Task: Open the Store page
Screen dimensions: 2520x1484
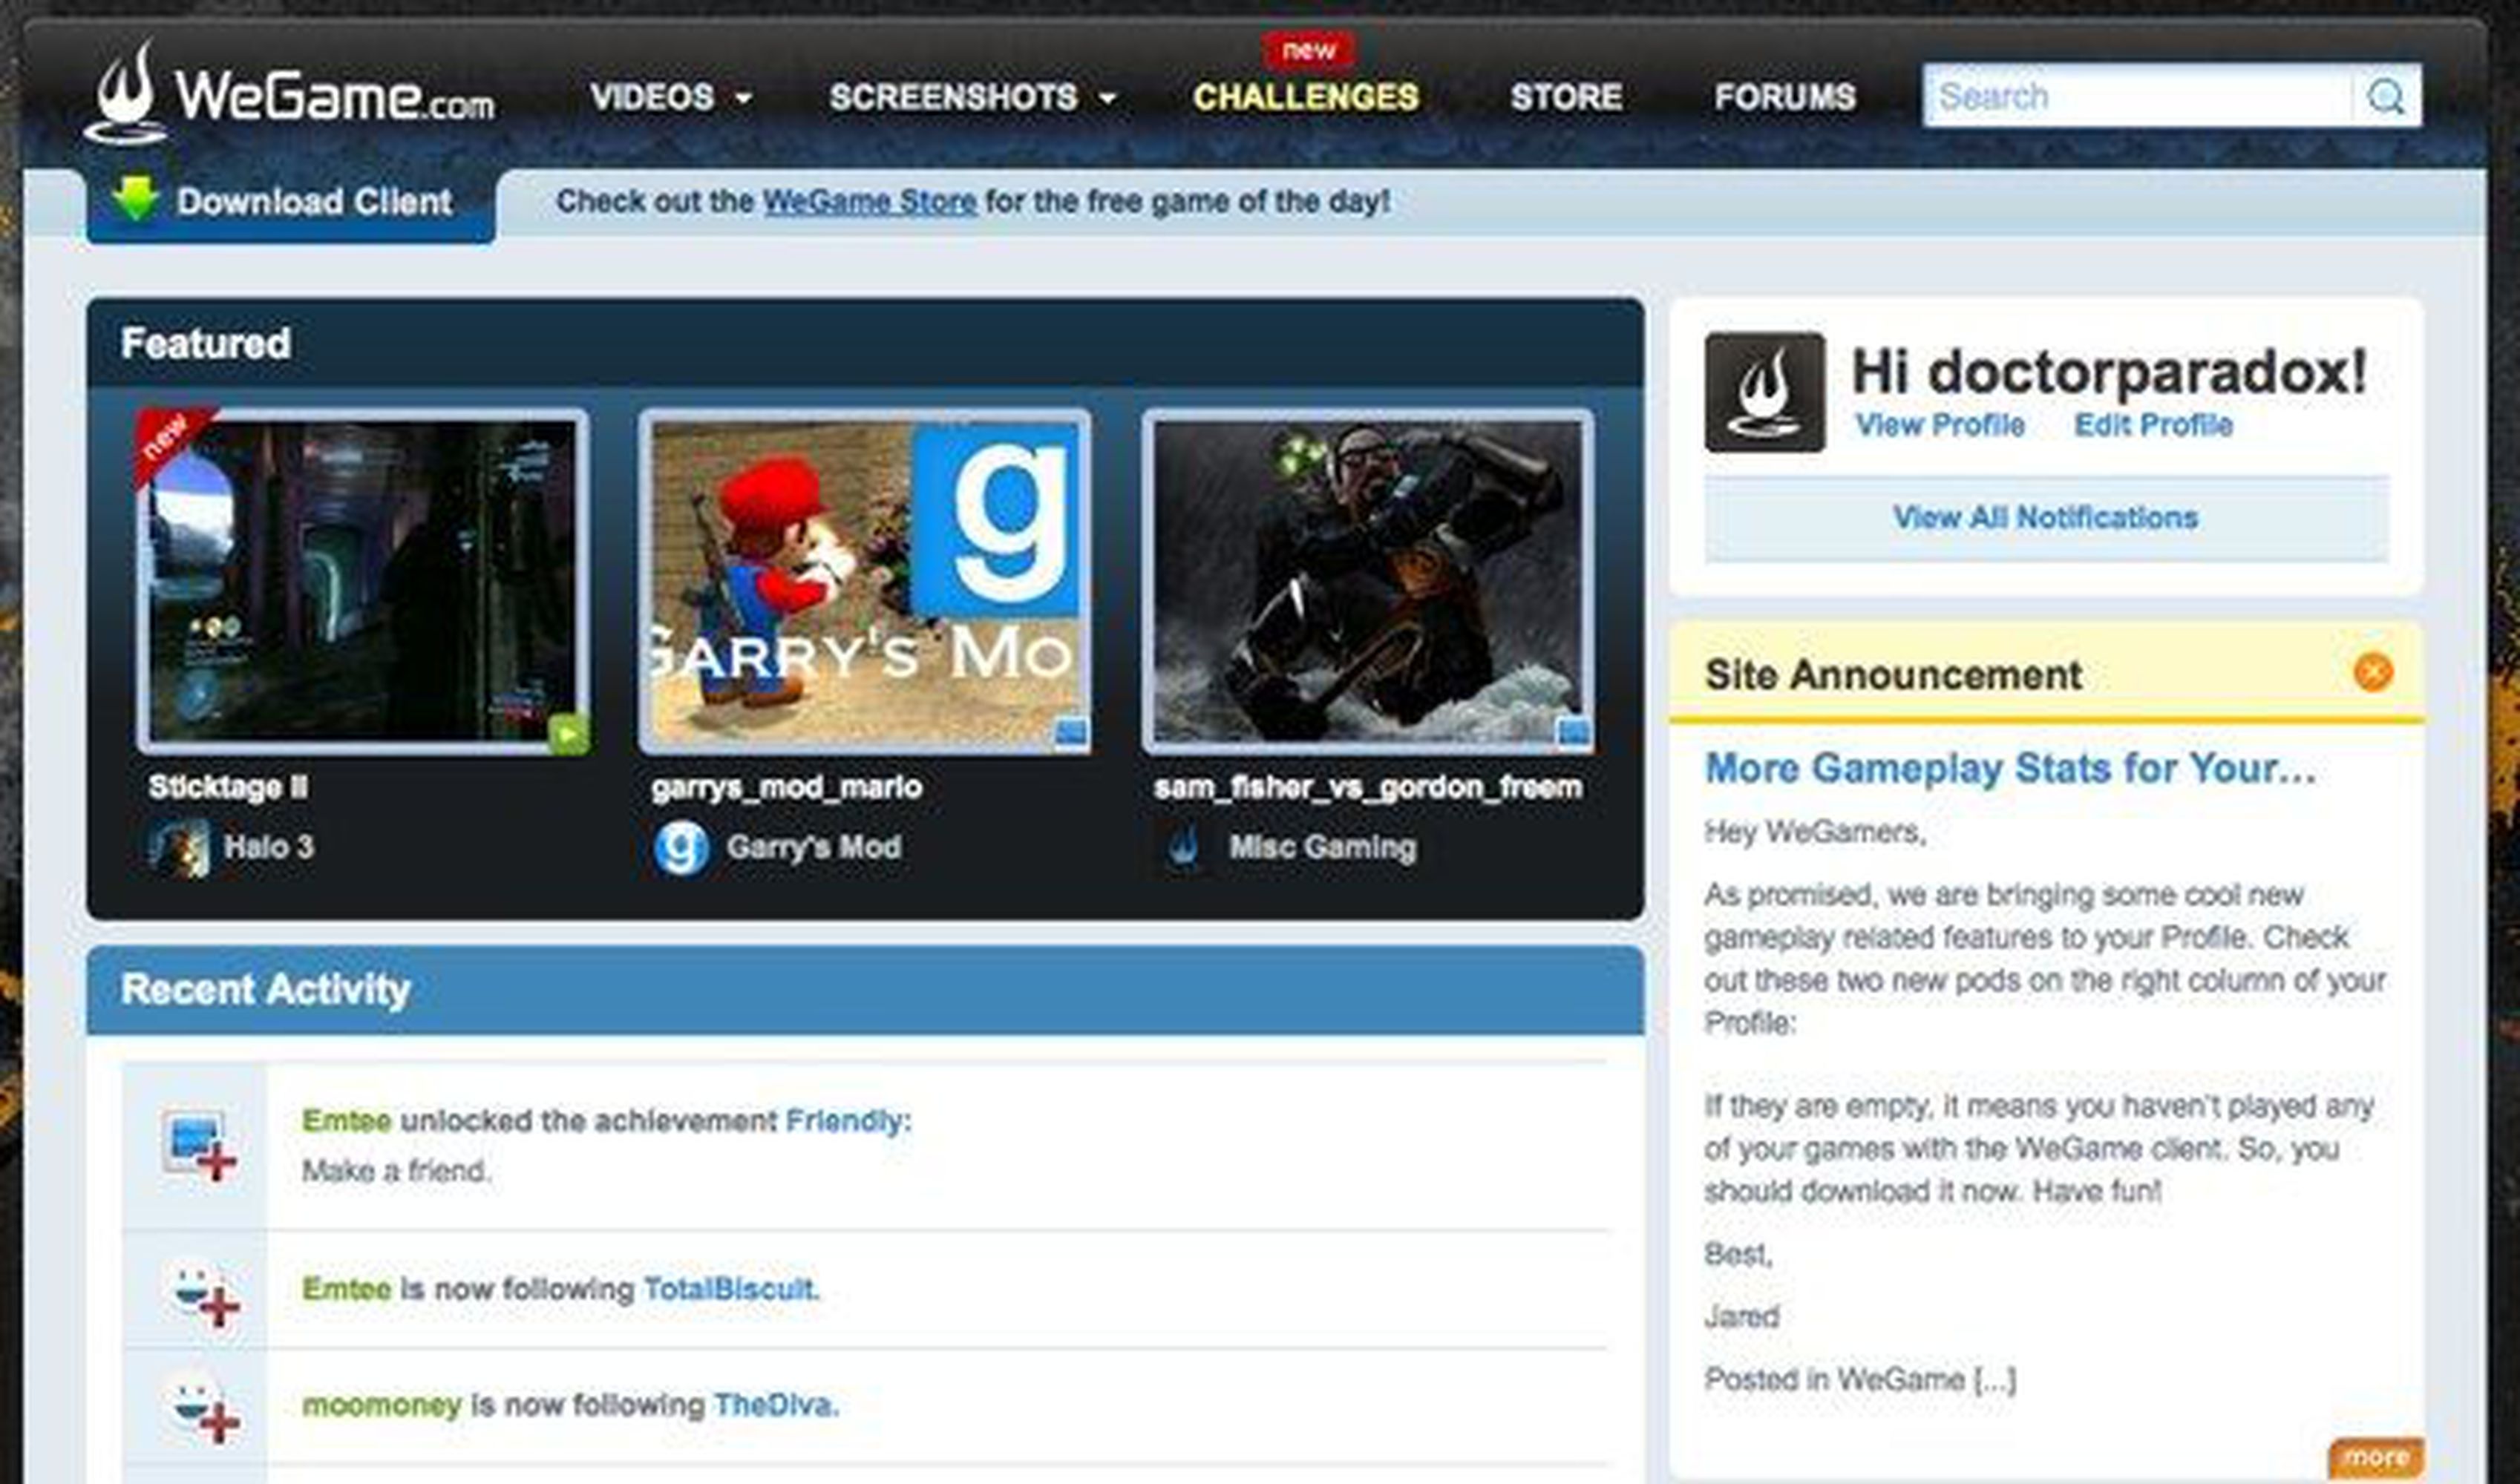Action: click(x=1565, y=97)
